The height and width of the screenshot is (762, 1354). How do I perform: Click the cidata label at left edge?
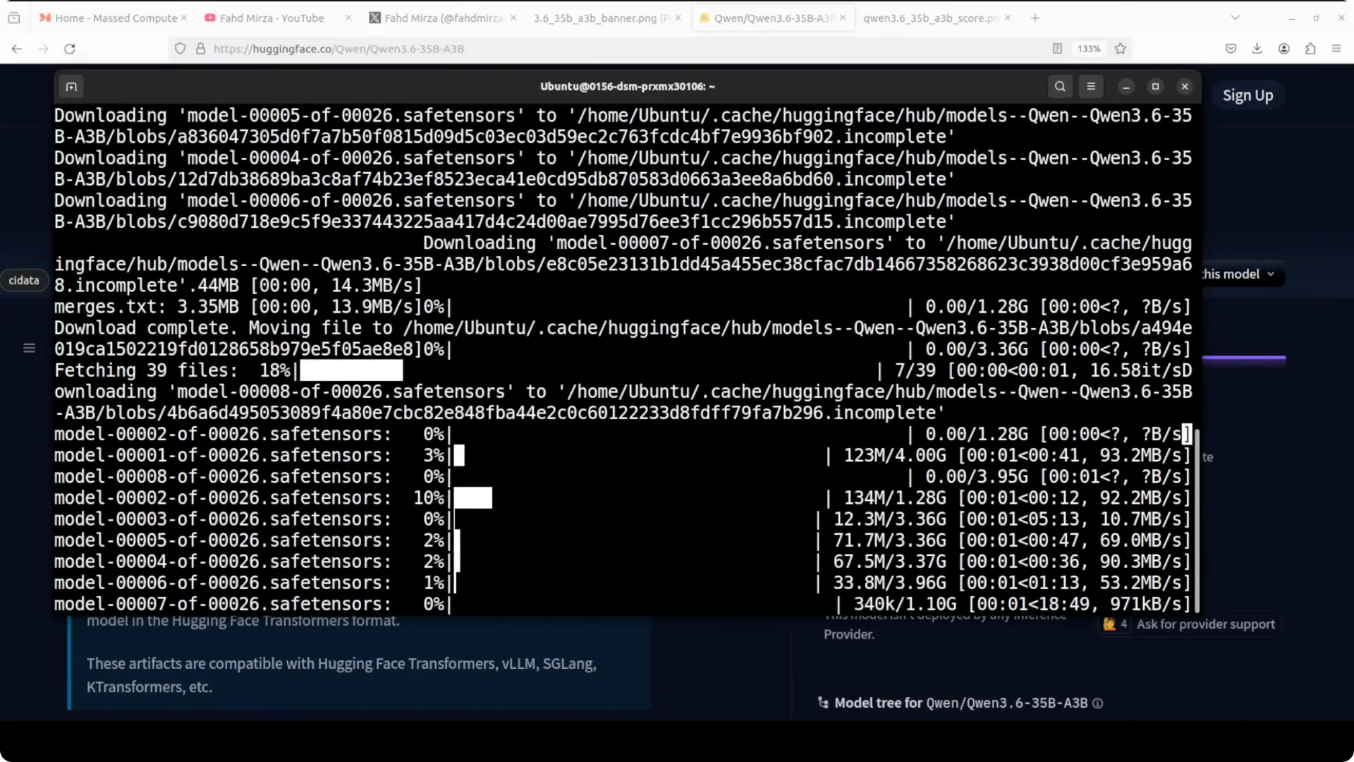(24, 280)
